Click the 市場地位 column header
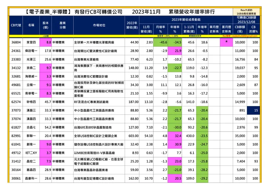Screen dimensions: 266x188 (x=99, y=25)
